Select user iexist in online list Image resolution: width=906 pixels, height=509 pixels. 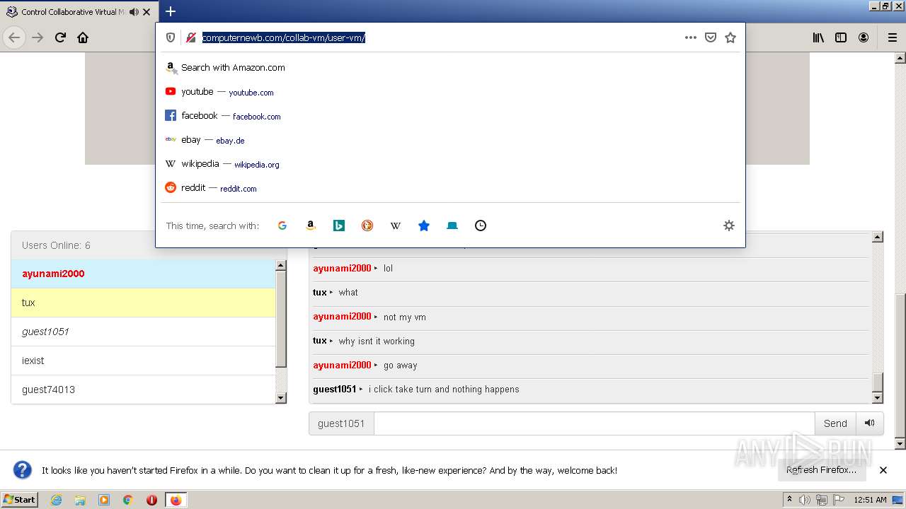tap(143, 361)
